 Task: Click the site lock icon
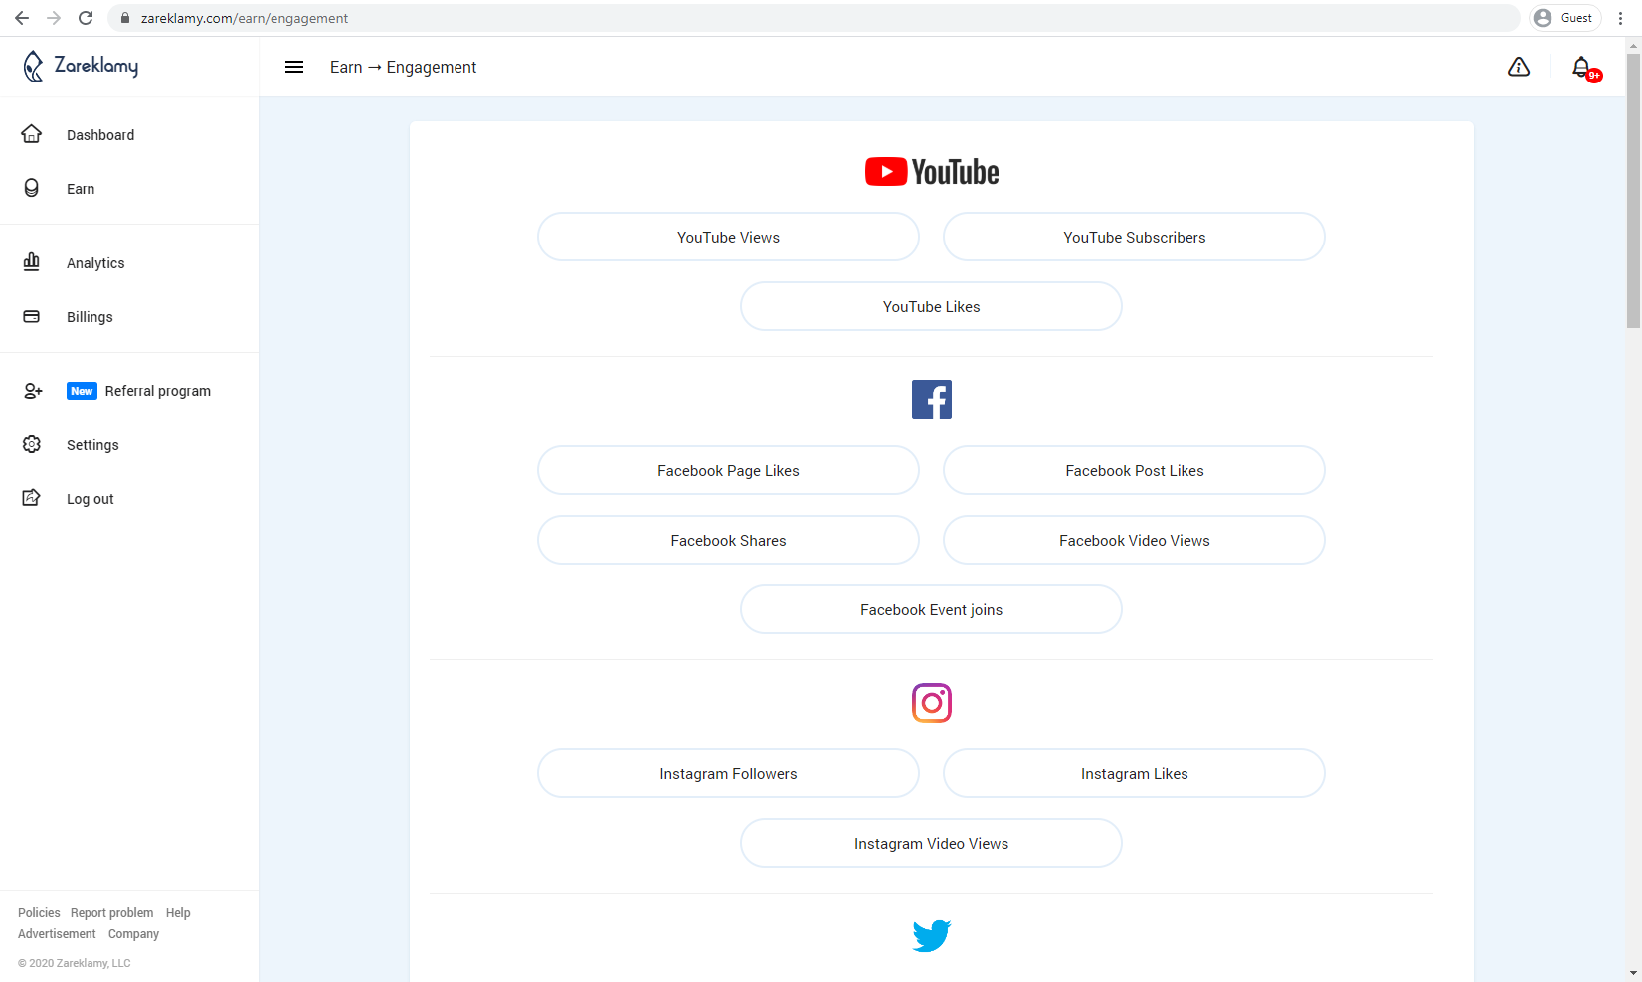[125, 18]
